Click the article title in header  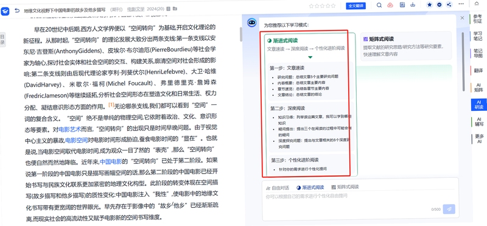(65, 9)
